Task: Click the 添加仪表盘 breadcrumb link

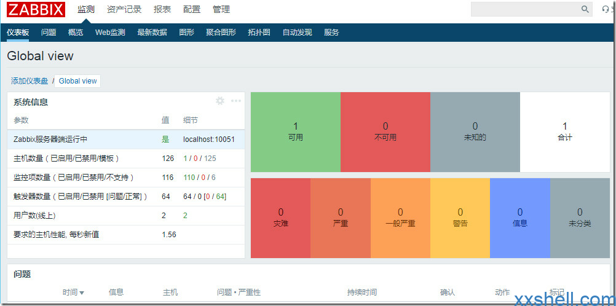Action: (30, 81)
